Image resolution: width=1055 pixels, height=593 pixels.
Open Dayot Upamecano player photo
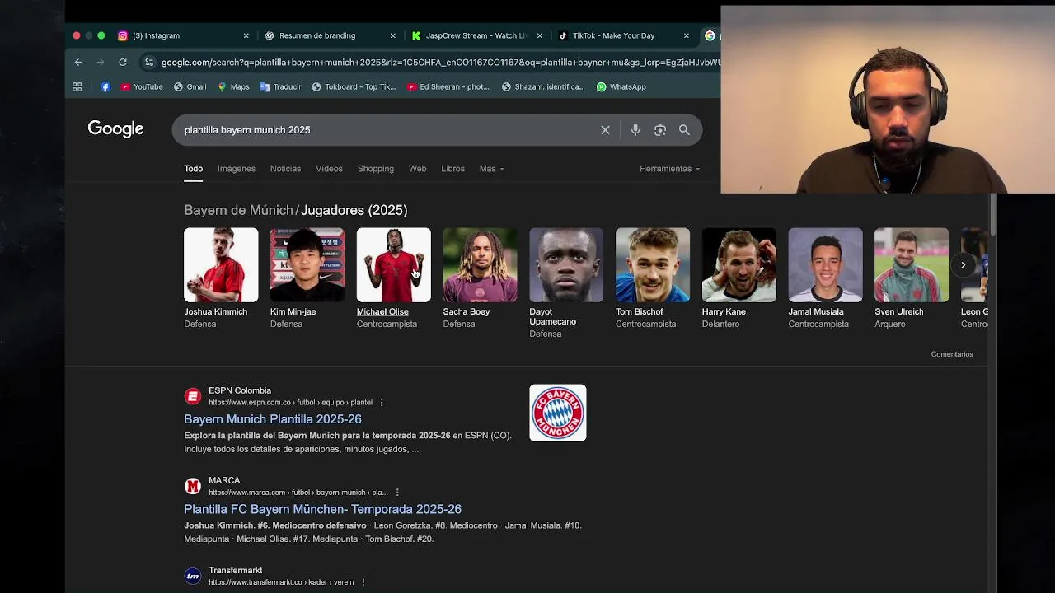click(x=566, y=265)
